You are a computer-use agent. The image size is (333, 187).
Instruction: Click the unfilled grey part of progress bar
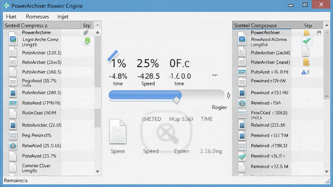[203, 95]
